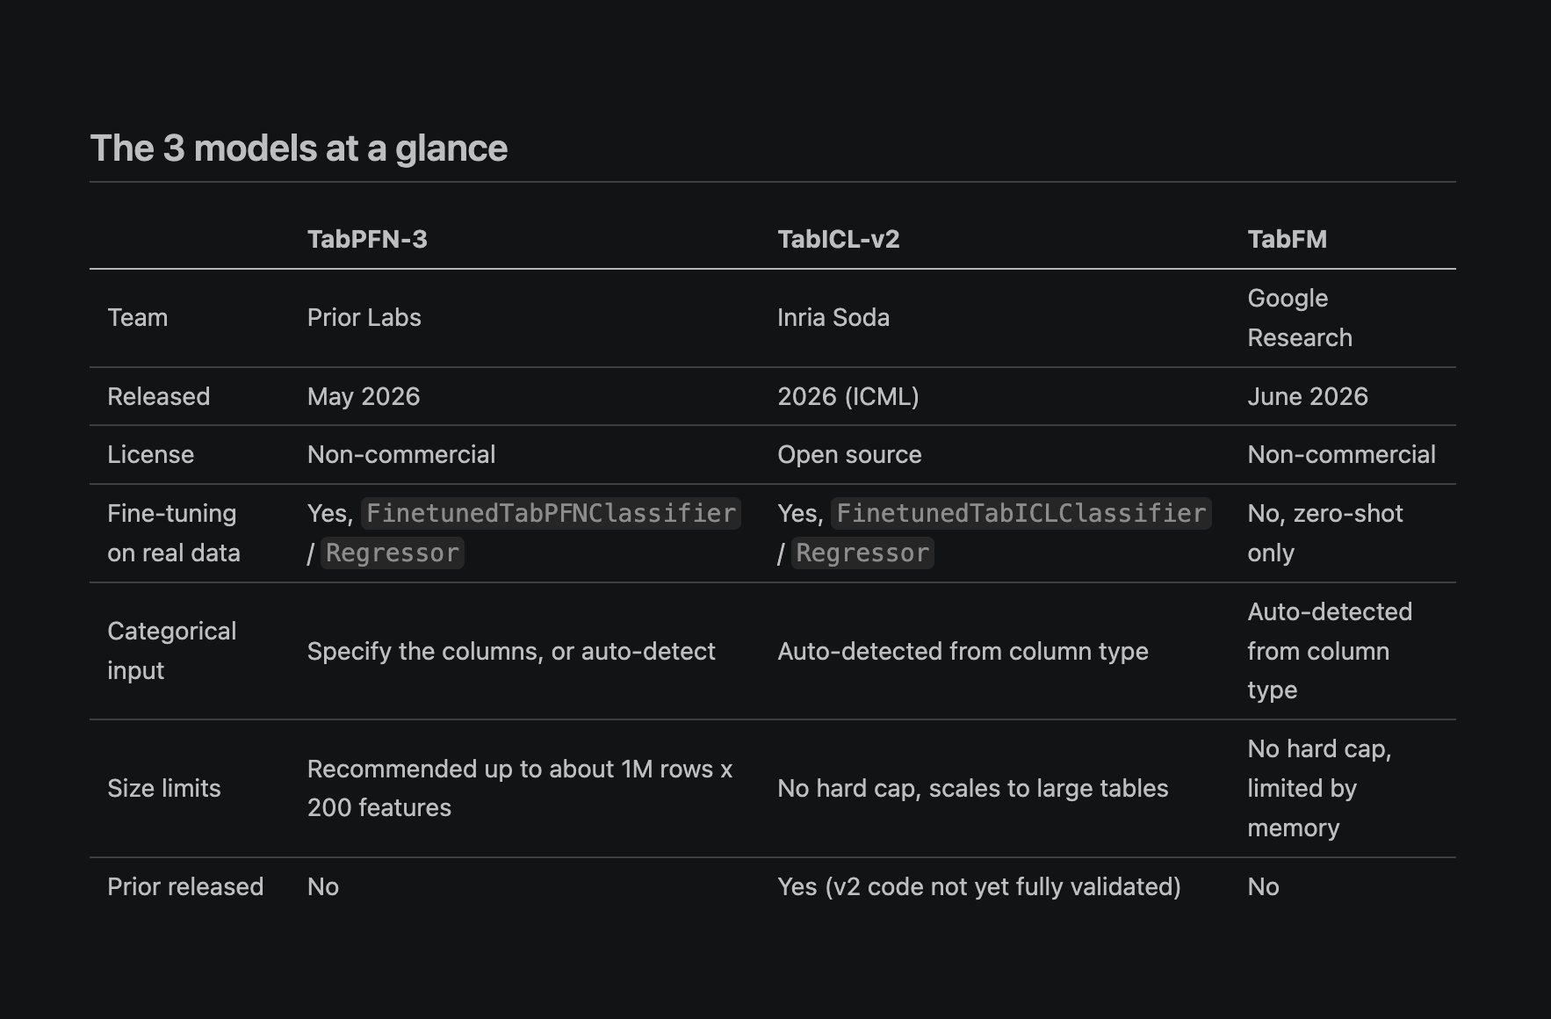This screenshot has height=1019, width=1551.
Task: Click the 'May 2026' release date
Action: click(x=364, y=396)
